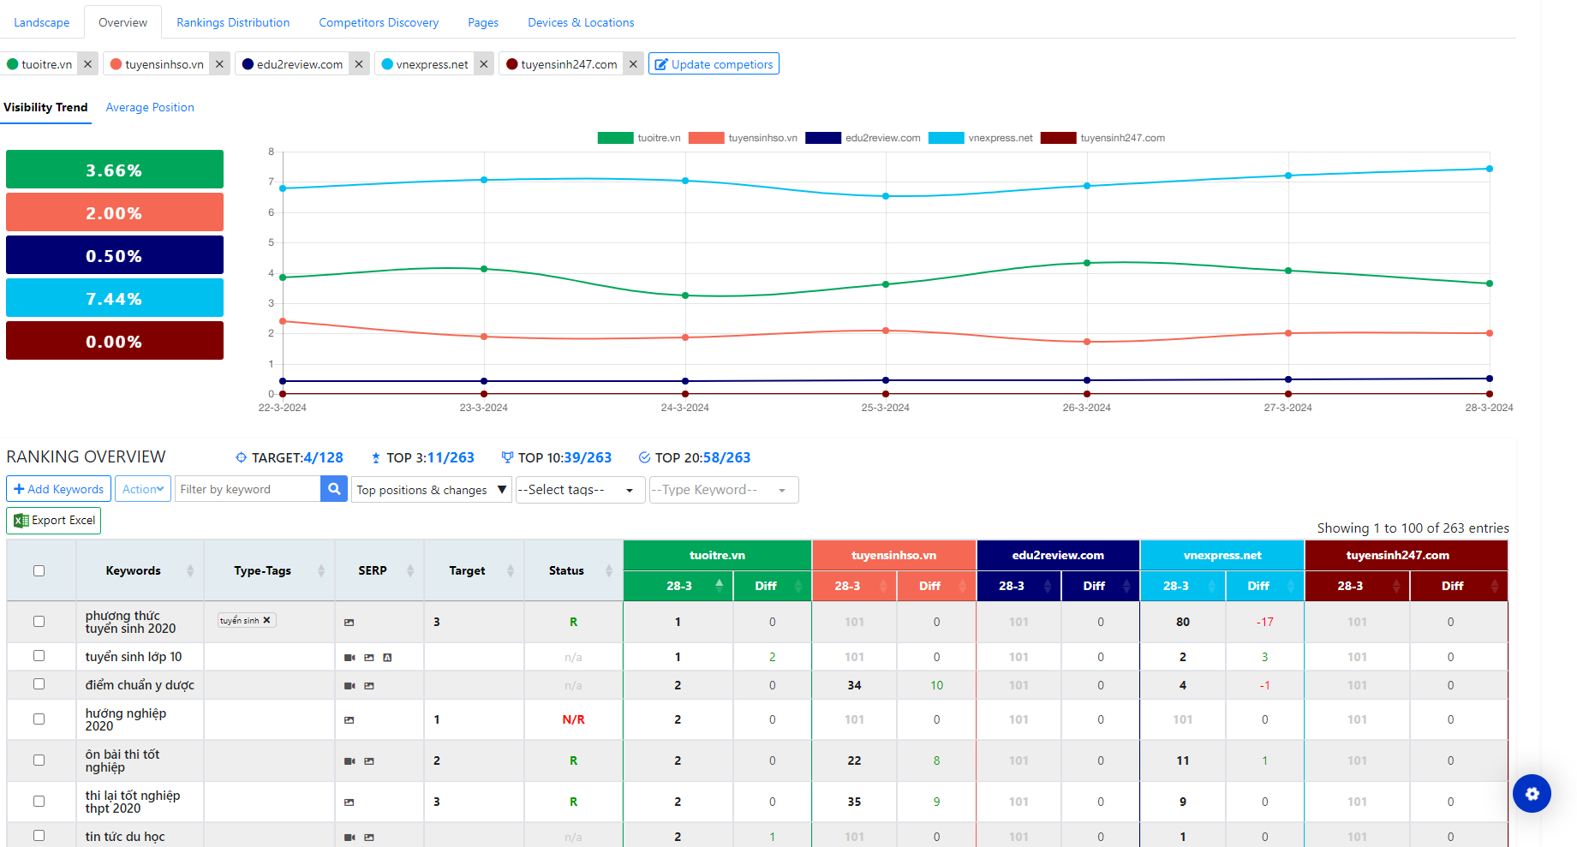Viewport: 1577px width, 847px height.
Task: Remove tuyensinhso.vn competitor with its X
Action: [x=219, y=64]
